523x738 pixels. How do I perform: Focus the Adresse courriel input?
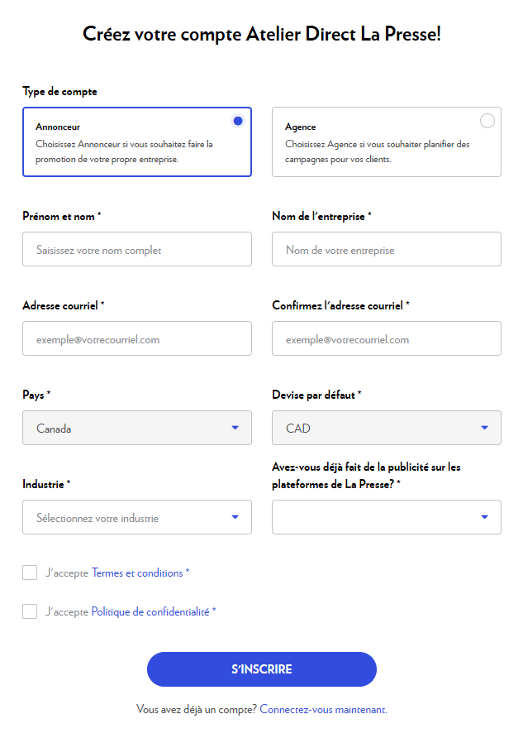(137, 338)
